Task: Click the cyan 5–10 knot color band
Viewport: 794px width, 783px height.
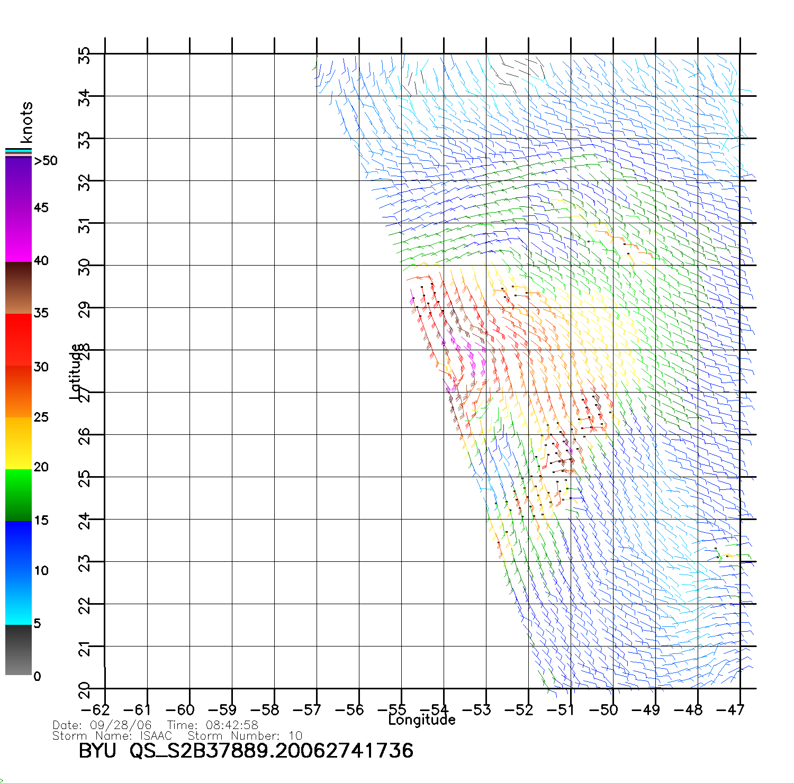Action: (x=19, y=599)
